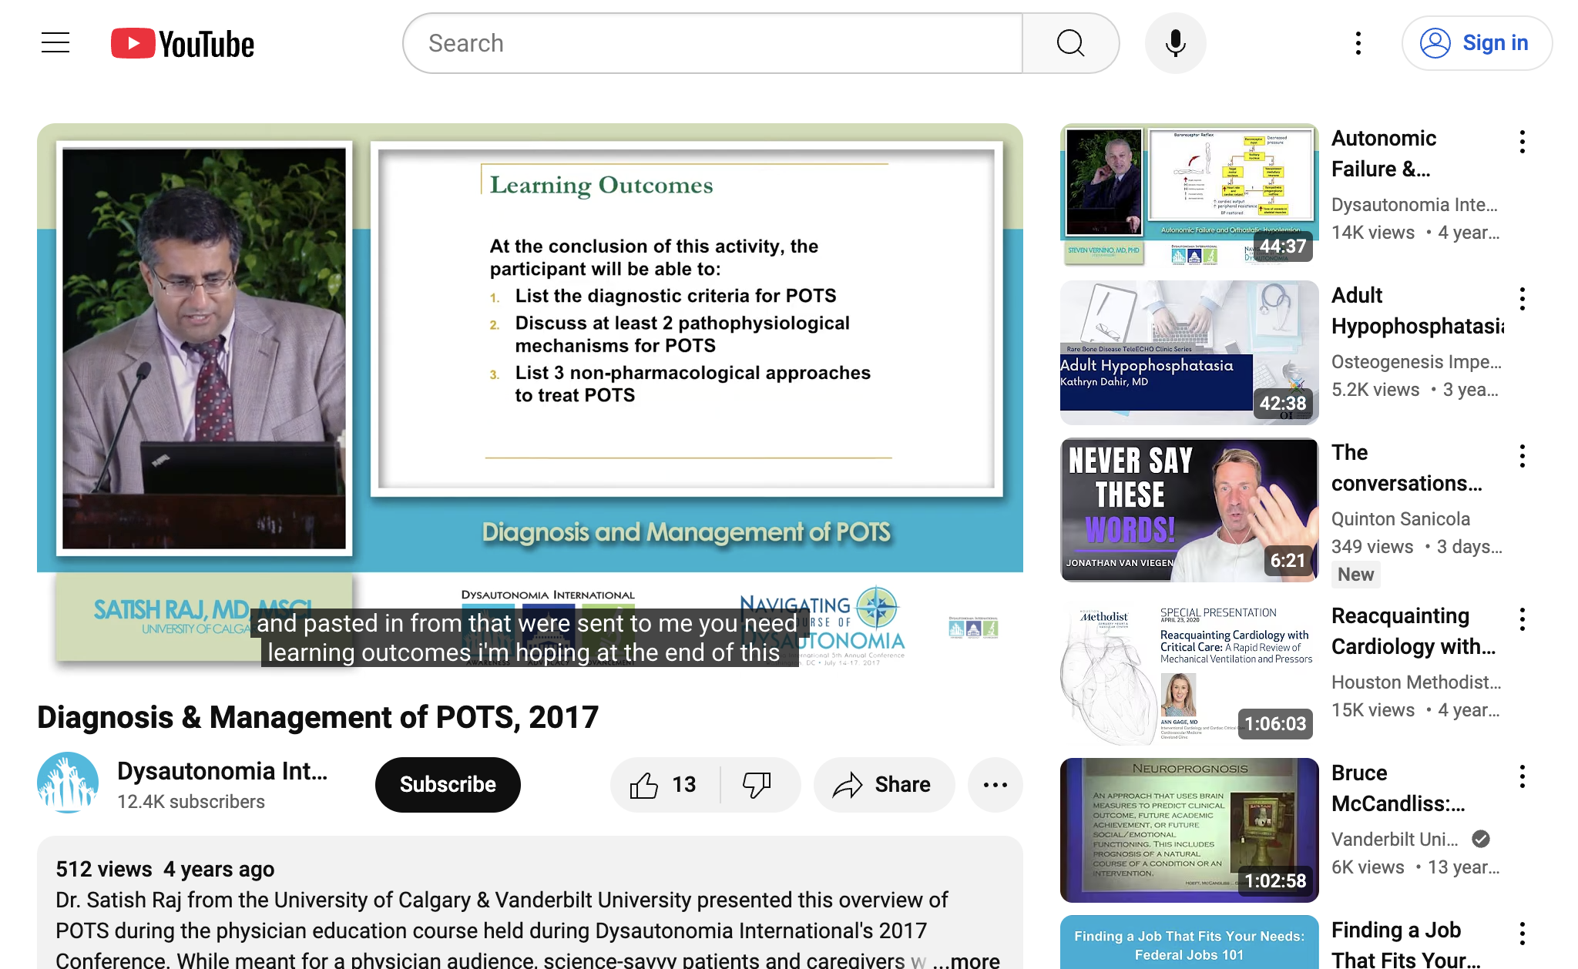Open settings three-dot menu in header

coord(1358,43)
